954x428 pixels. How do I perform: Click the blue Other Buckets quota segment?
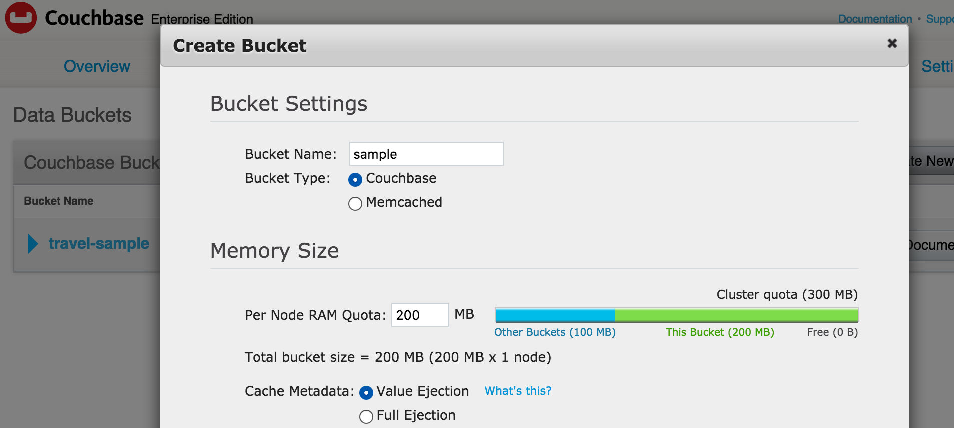(x=555, y=315)
